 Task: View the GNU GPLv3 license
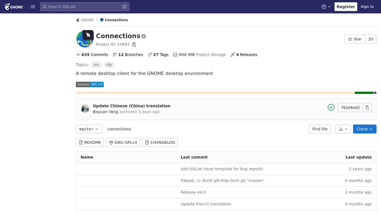pos(122,142)
